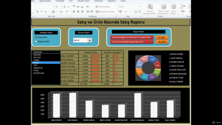
Task: Click the GAYE DAMLA chart bar
Action: [x=72, y=105]
